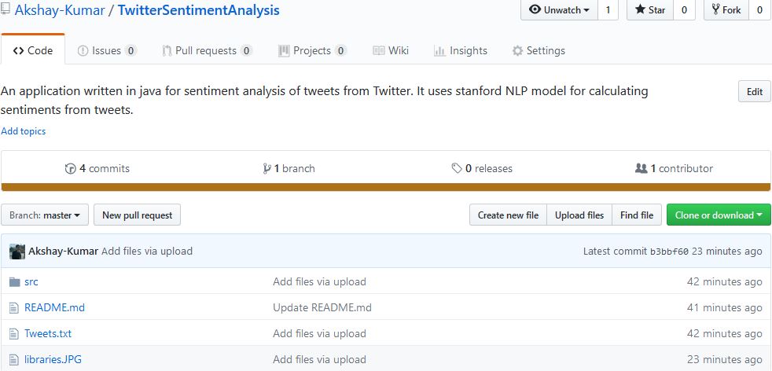
Task: Click the Java language color bar
Action: click(x=386, y=187)
